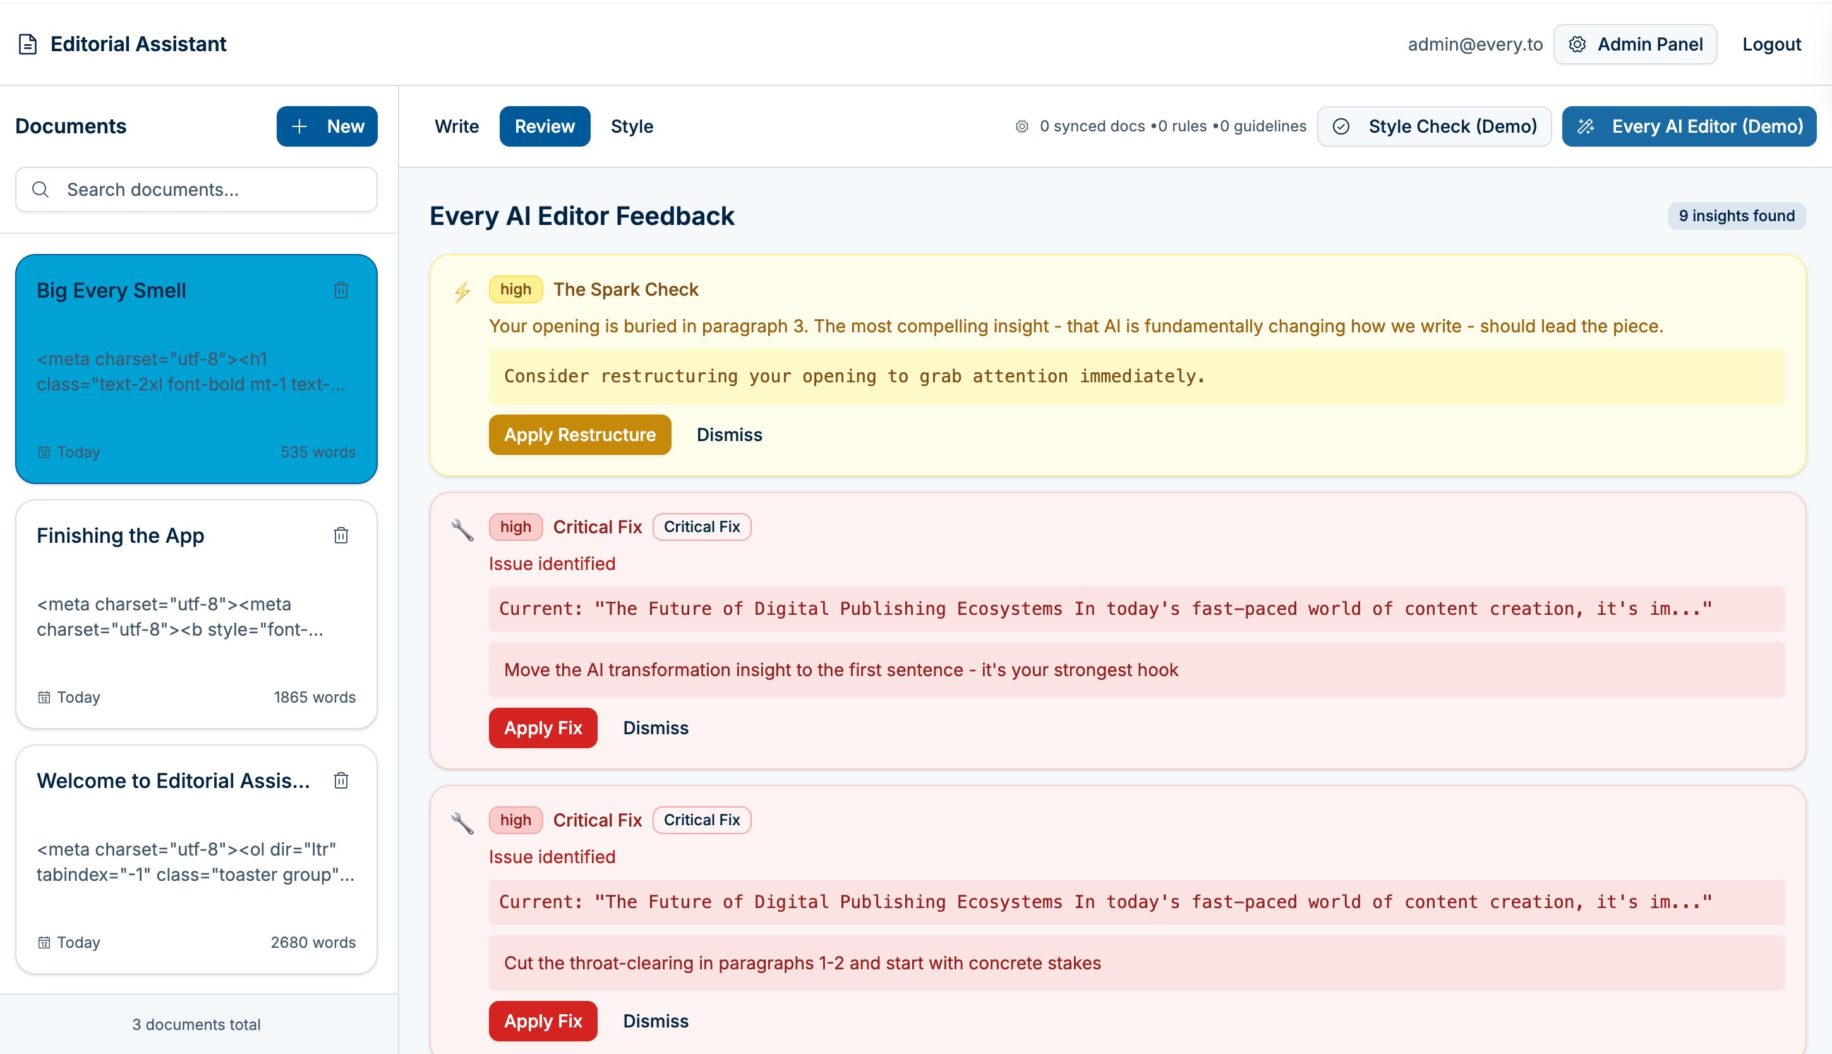Dismiss the Spark Check insight
1832x1054 pixels.
[x=728, y=435]
